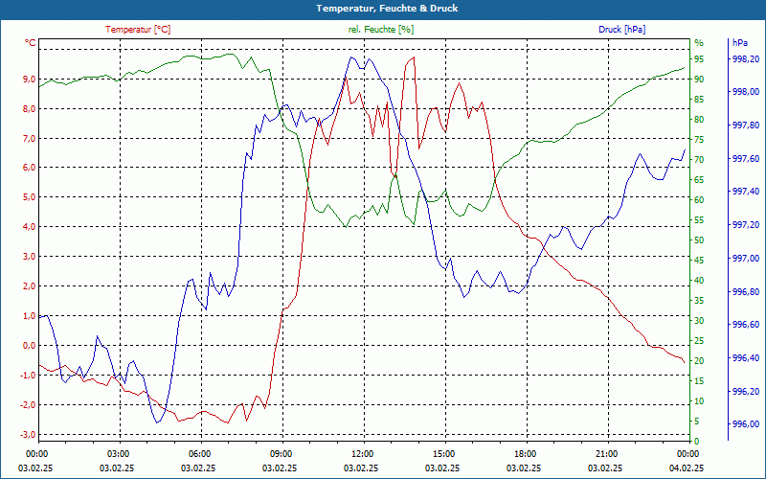Click the '997,60' pressure axis tick
766x479 pixels.
[x=746, y=159]
